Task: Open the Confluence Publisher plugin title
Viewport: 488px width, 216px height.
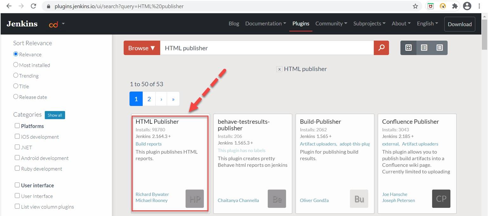Action: (411, 122)
